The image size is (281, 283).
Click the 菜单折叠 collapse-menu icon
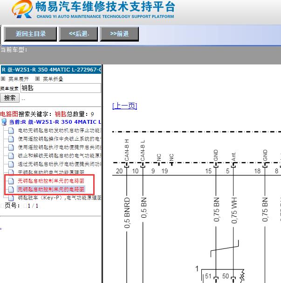coord(37,79)
